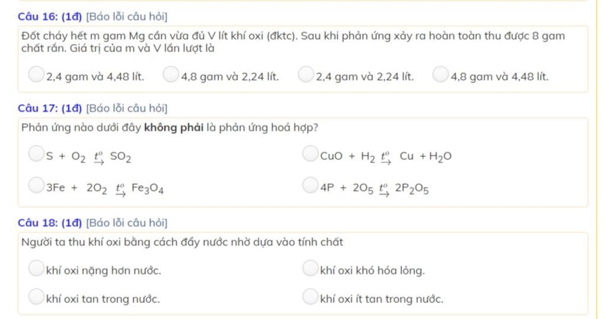This screenshot has height=319, width=607.
Task: Select the 4P + 2O5 → 2P2O5 option
Action: tap(310, 186)
